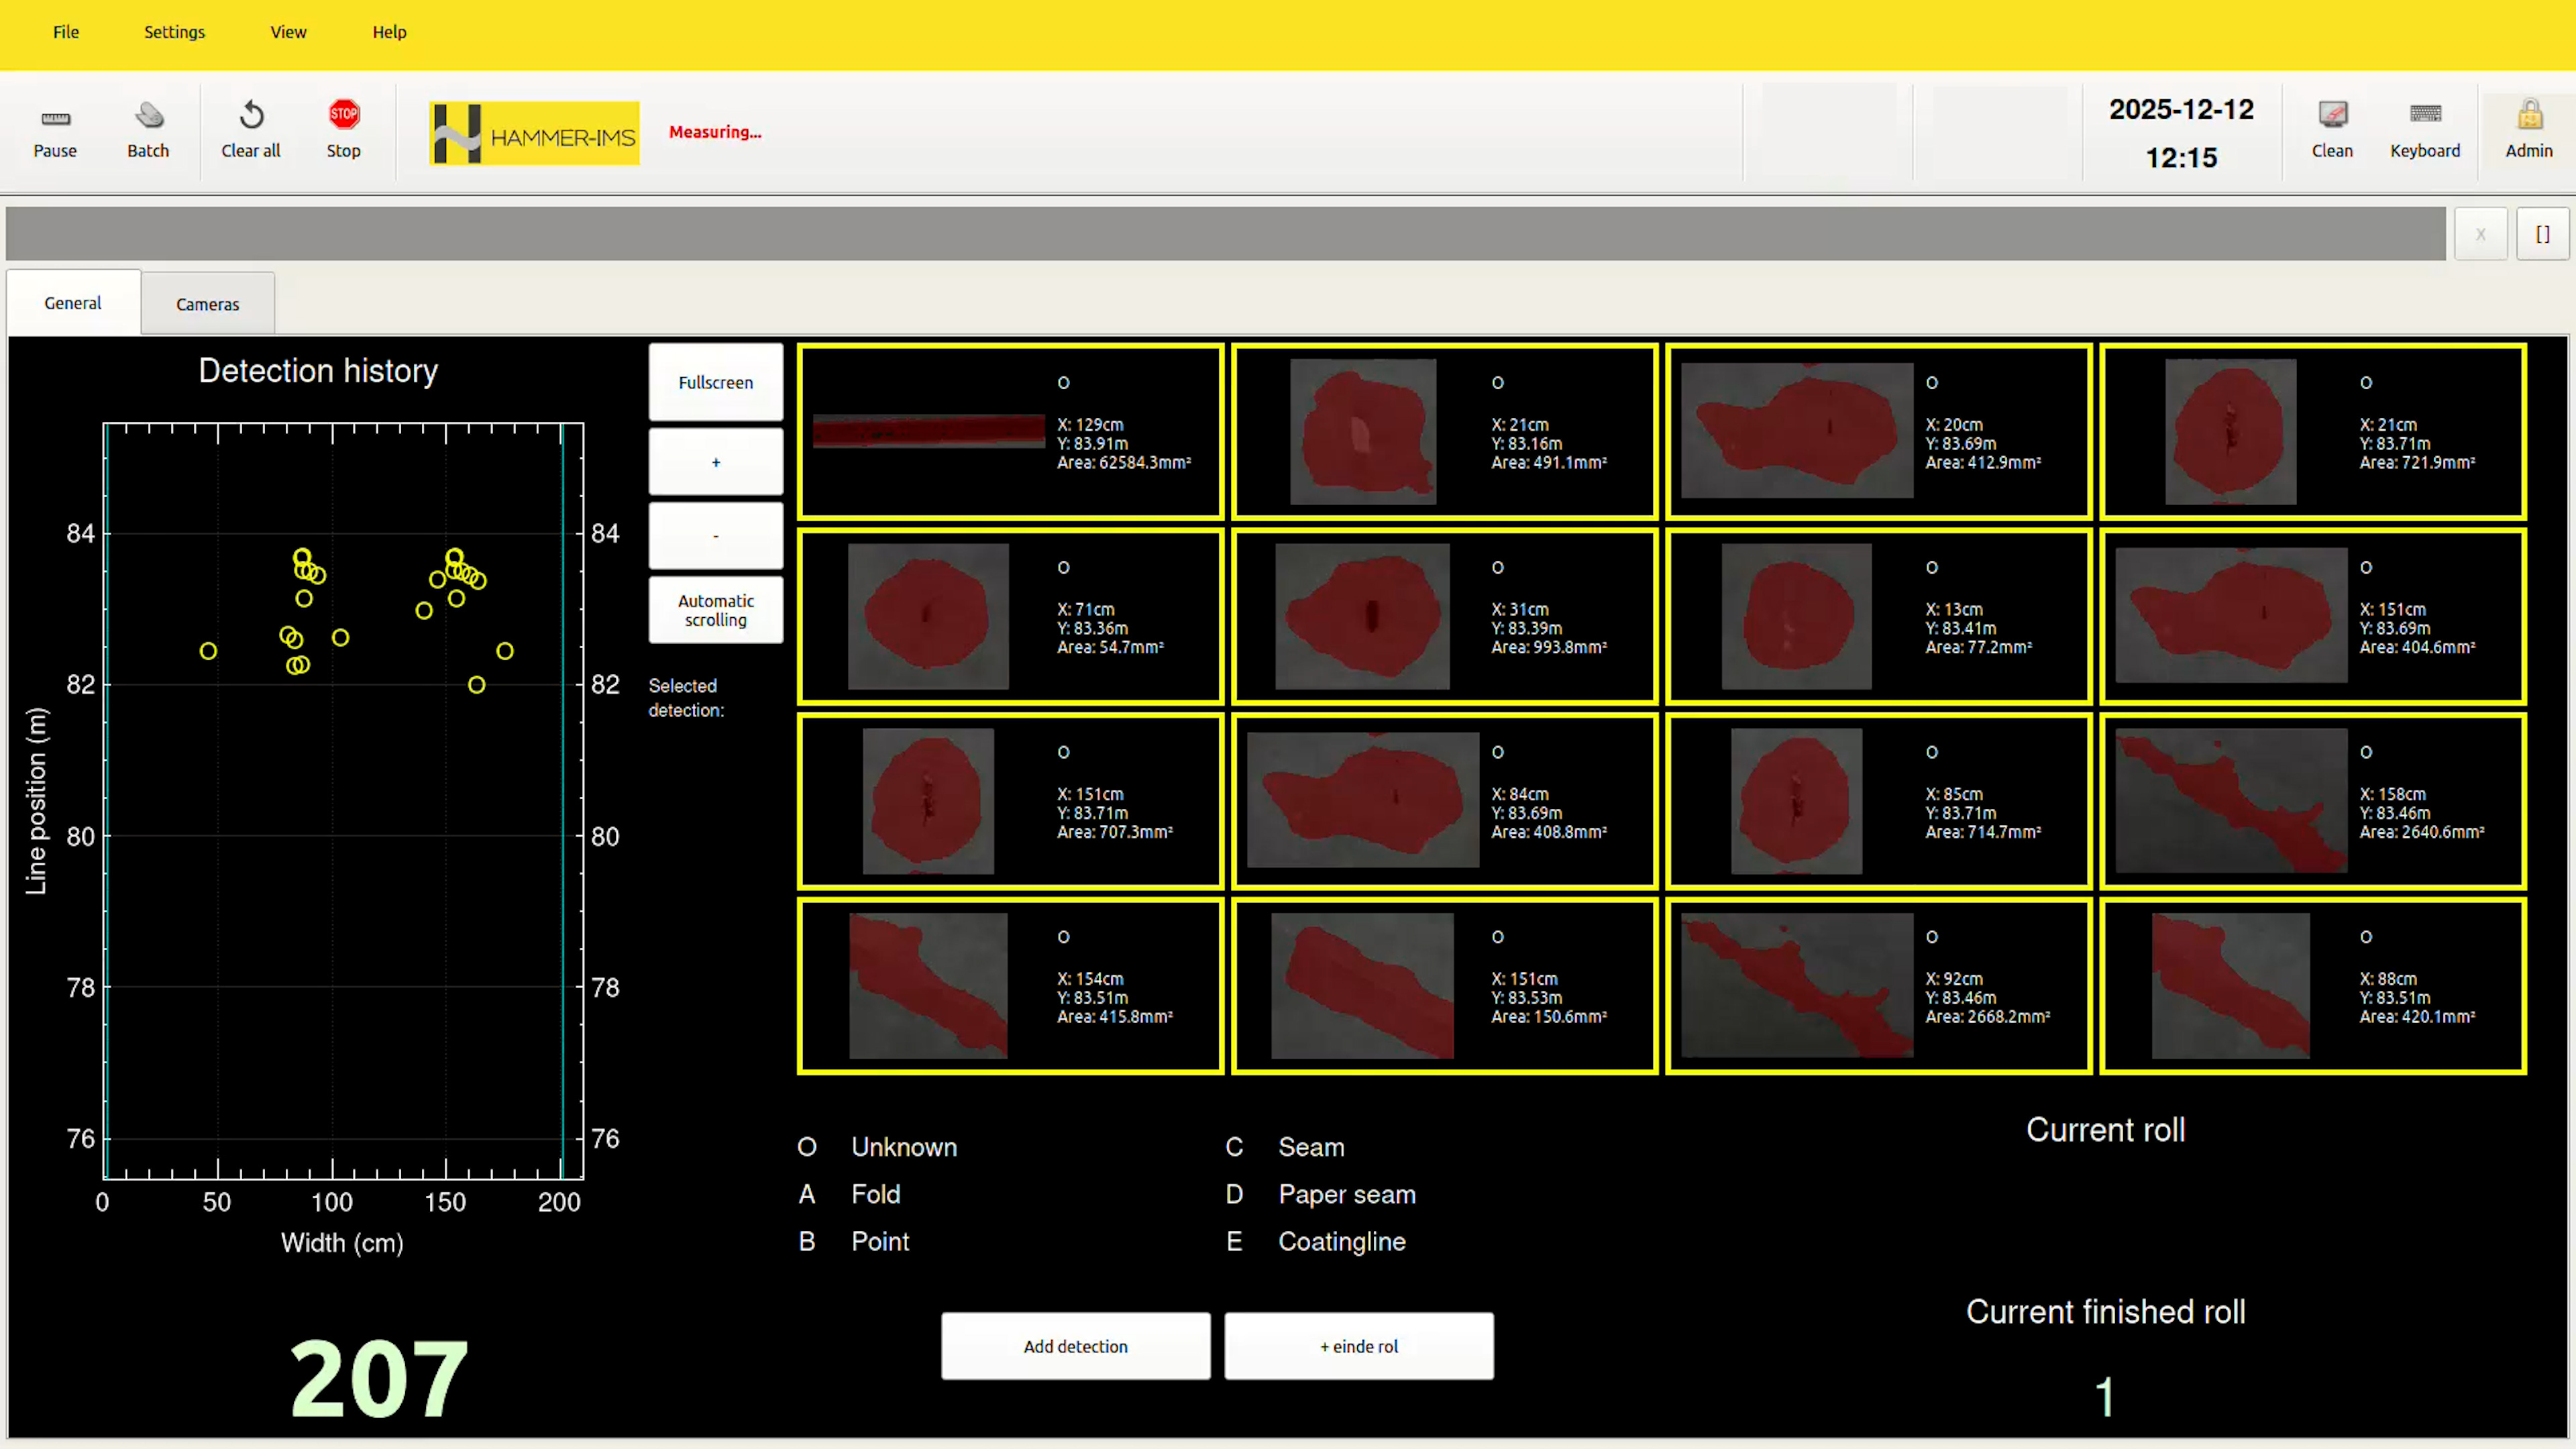Click the Add detection button
The width and height of the screenshot is (2576, 1449).
(x=1075, y=1346)
